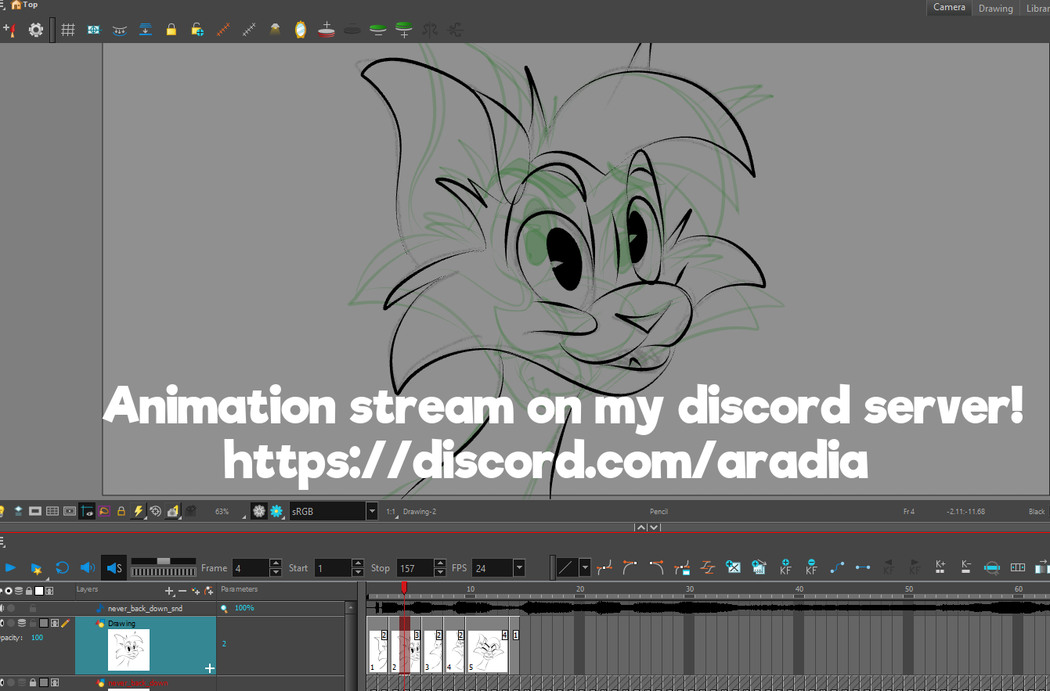The height and width of the screenshot is (691, 1050).
Task: Add a new layer with plus button
Action: point(169,591)
